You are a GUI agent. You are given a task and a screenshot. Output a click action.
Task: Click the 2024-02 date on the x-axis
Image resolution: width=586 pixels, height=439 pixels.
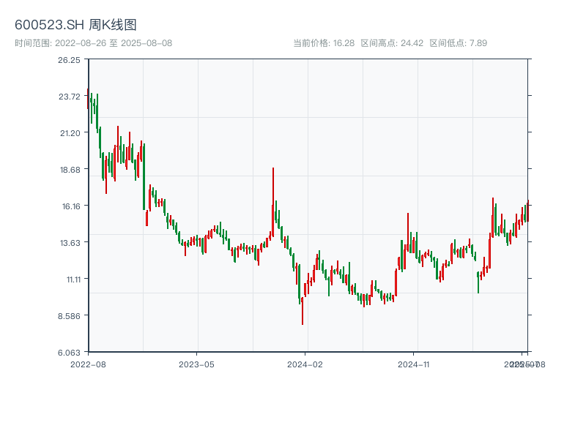[305, 364]
